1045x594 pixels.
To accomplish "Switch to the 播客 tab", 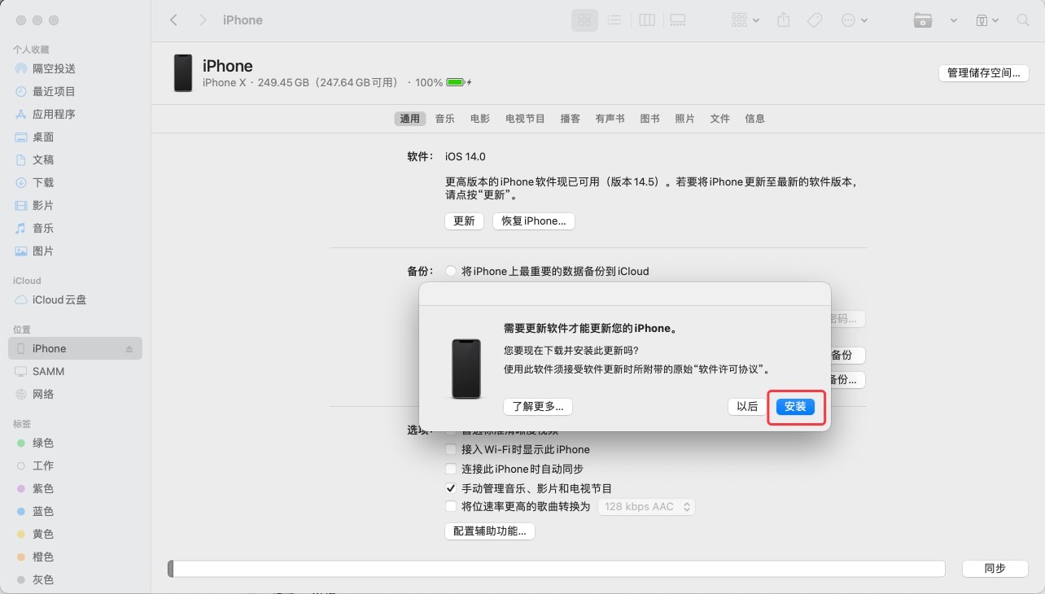I will (571, 119).
